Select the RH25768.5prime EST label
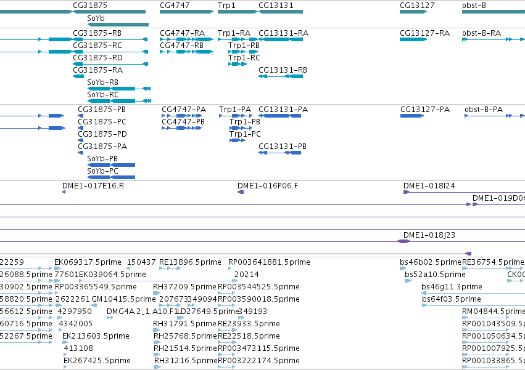 [x=186, y=336]
